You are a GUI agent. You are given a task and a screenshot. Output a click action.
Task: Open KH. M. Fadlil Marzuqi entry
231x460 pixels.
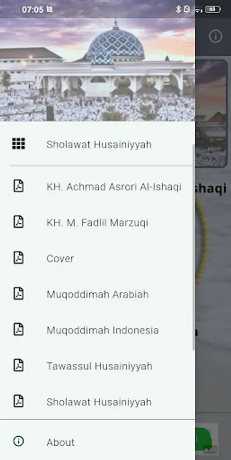click(98, 222)
